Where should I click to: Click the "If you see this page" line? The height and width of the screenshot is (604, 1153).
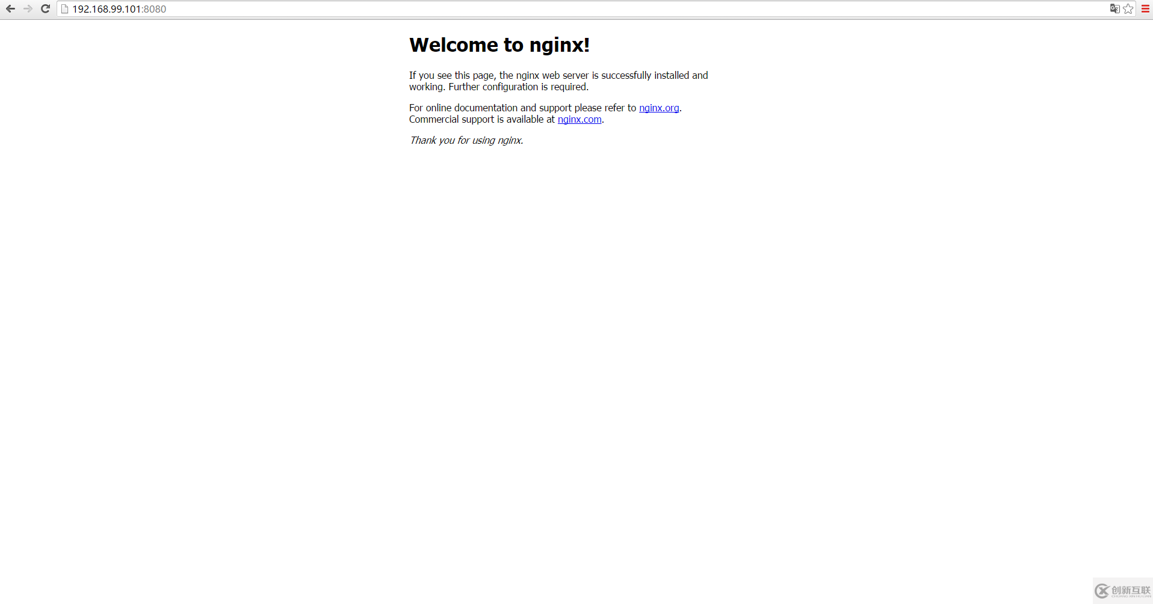[x=558, y=75]
